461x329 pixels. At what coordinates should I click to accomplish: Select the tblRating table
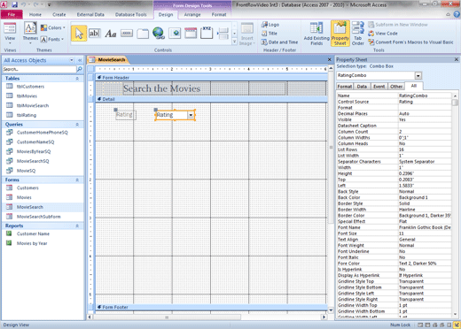[x=27, y=115]
